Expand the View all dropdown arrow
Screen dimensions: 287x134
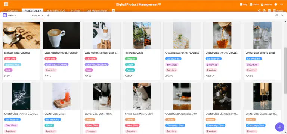[x=43, y=16]
